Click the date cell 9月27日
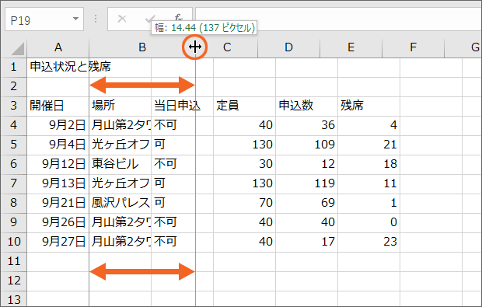This screenshot has width=482, height=307. [x=58, y=242]
